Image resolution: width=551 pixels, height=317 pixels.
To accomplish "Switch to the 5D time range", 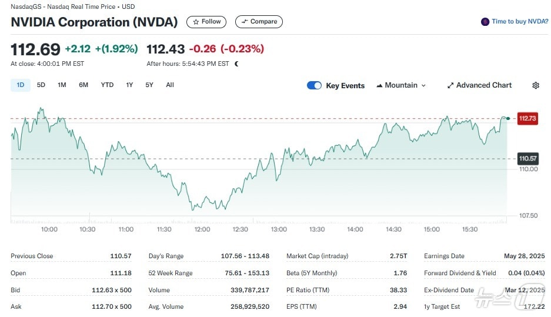I will point(41,85).
